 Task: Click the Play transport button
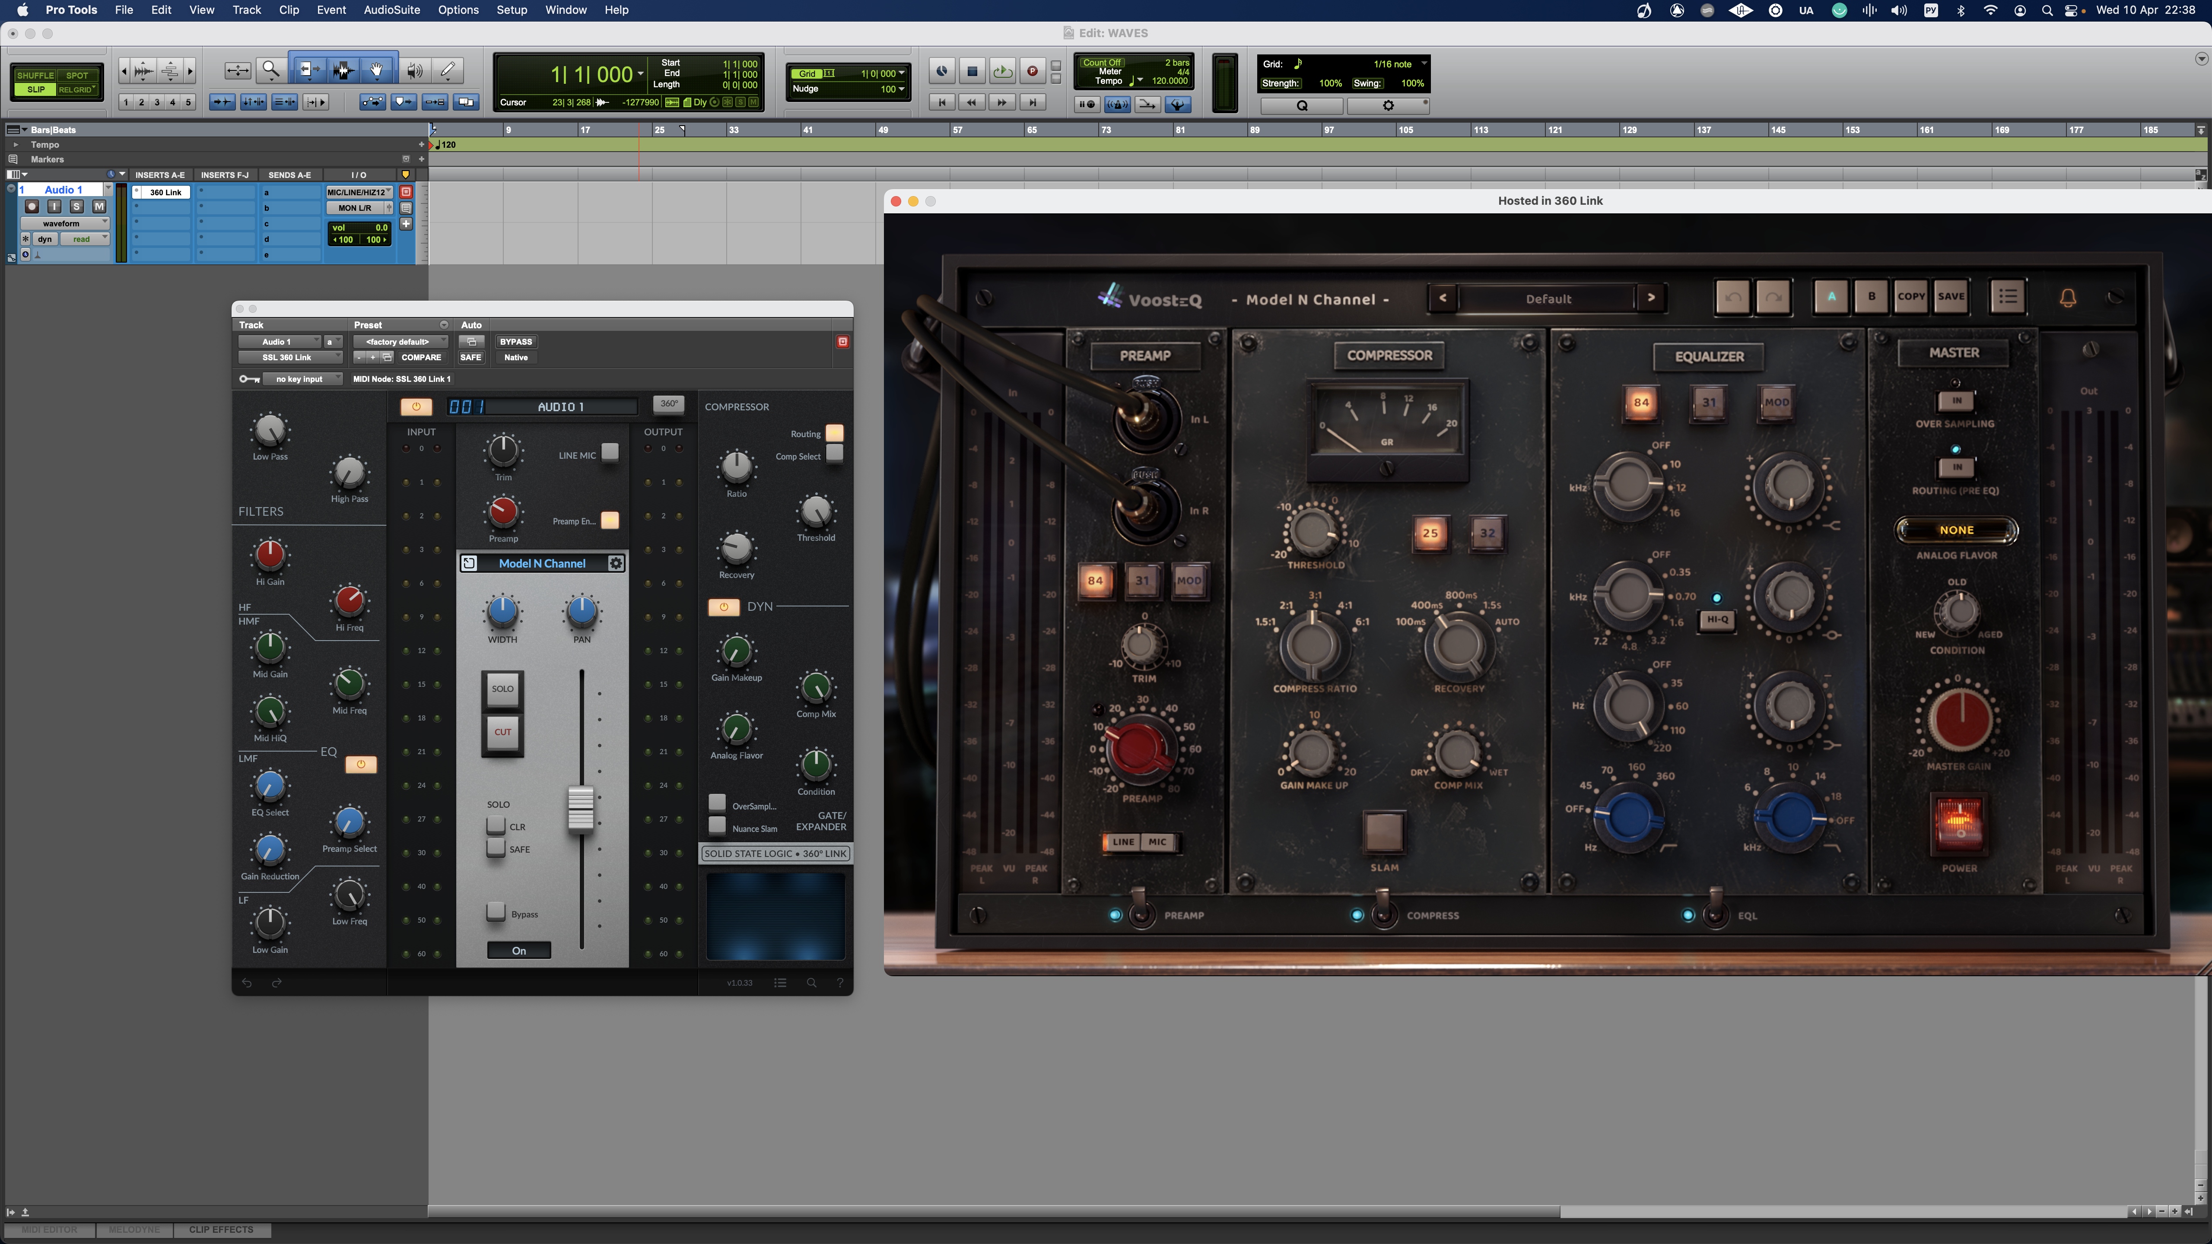[1002, 71]
